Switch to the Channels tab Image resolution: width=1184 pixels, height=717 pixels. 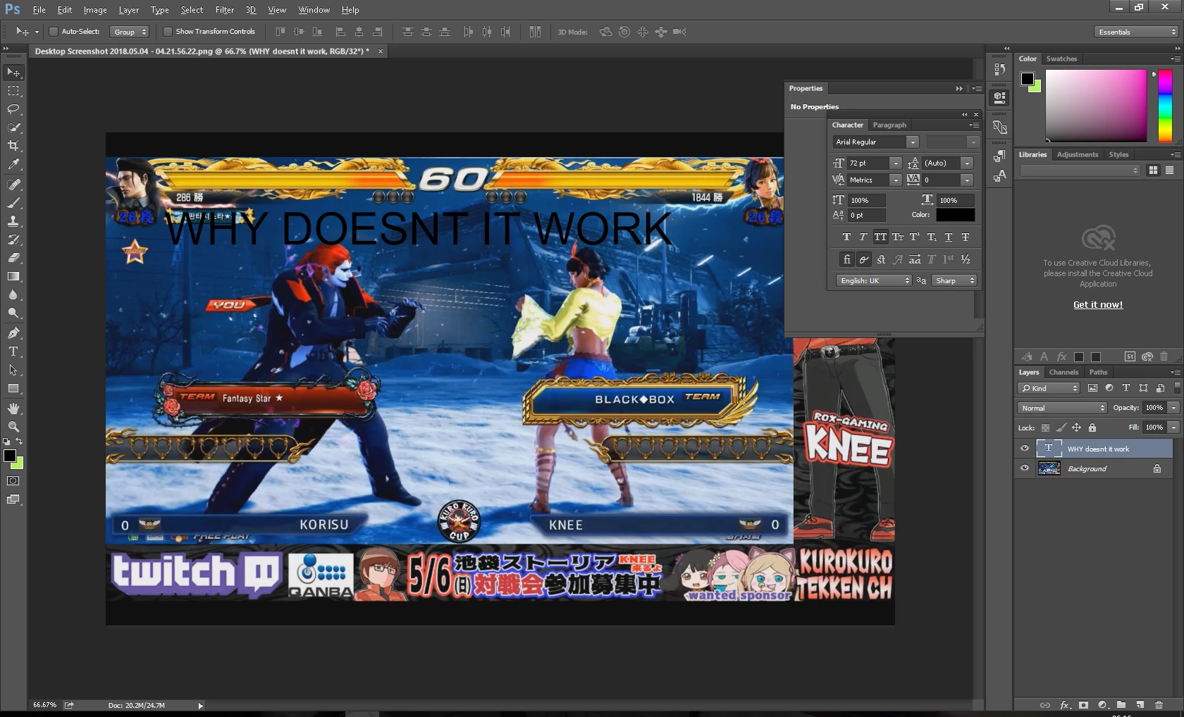tap(1063, 373)
